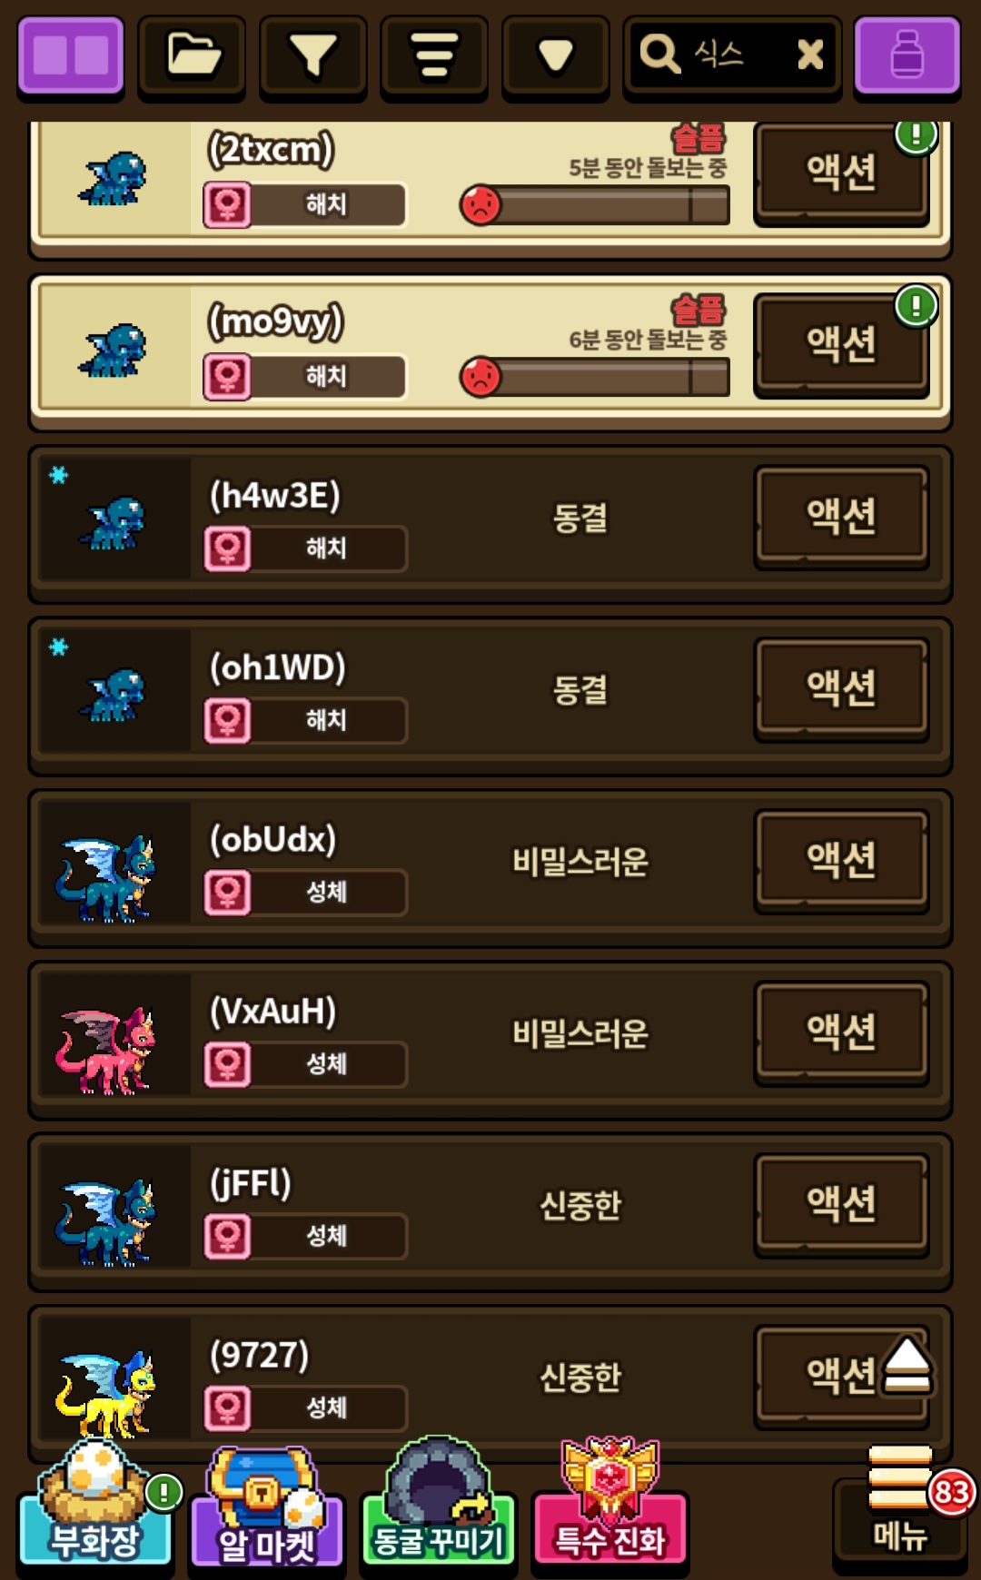Select frozen snowflake icon on oh1WD
981x1580 pixels.
pos(59,647)
